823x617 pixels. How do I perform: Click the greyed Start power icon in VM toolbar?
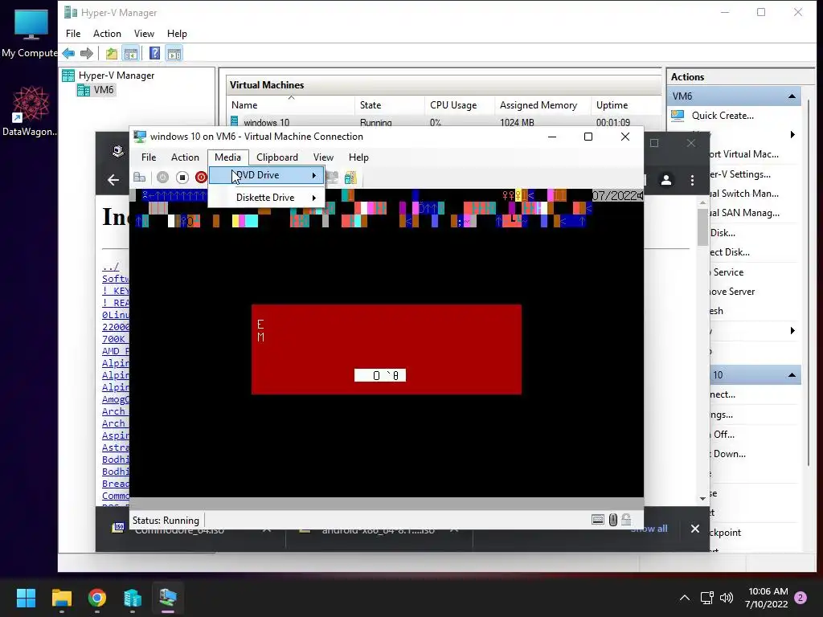(162, 178)
